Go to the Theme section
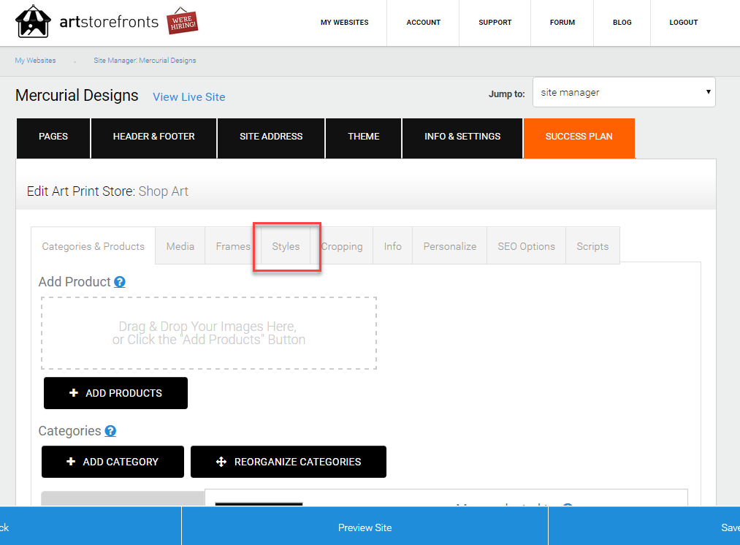This screenshot has height=545, width=740. point(363,137)
